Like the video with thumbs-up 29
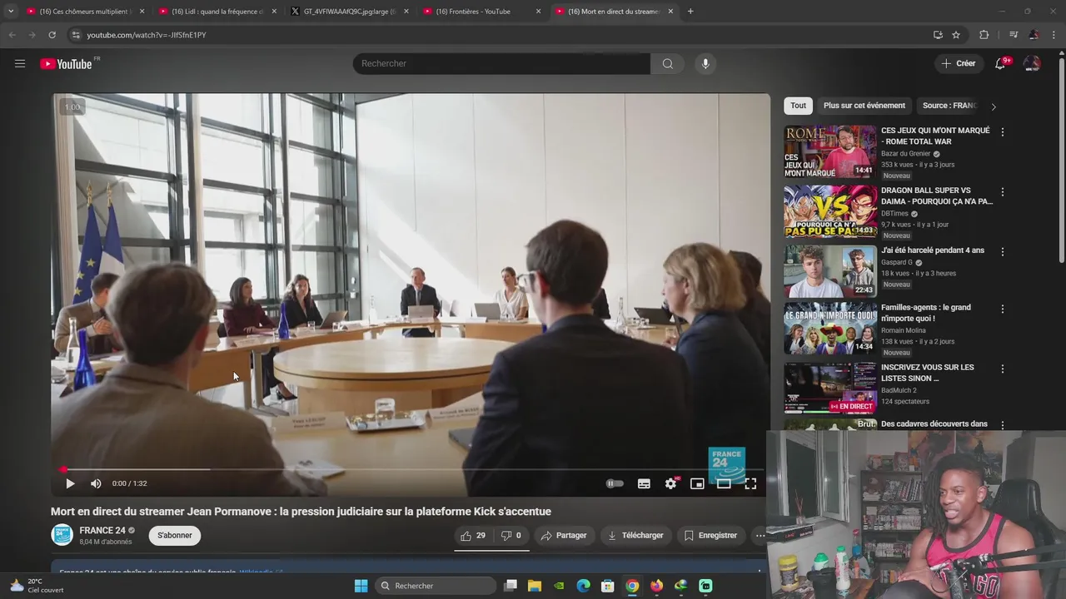The height and width of the screenshot is (599, 1066). (x=472, y=535)
